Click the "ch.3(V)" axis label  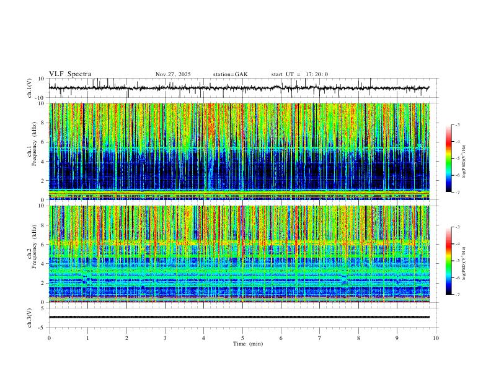pyautogui.click(x=30, y=318)
